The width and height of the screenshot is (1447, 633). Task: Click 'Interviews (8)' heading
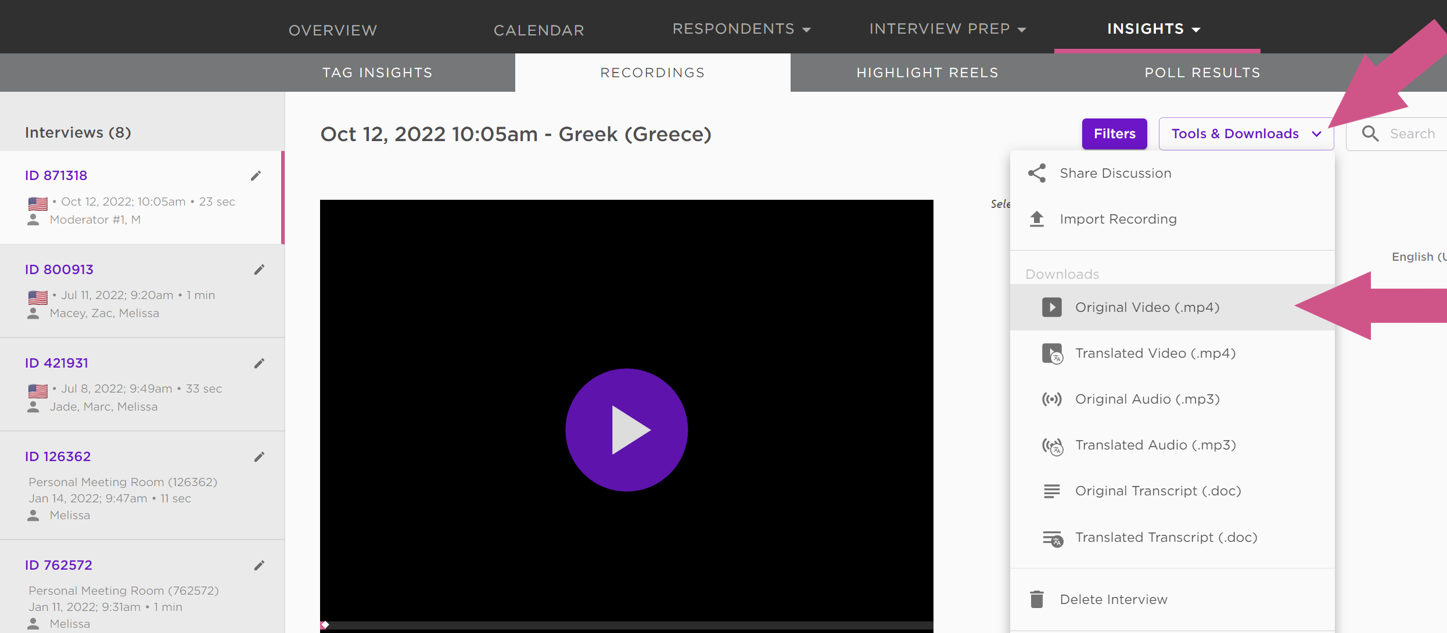click(x=78, y=132)
